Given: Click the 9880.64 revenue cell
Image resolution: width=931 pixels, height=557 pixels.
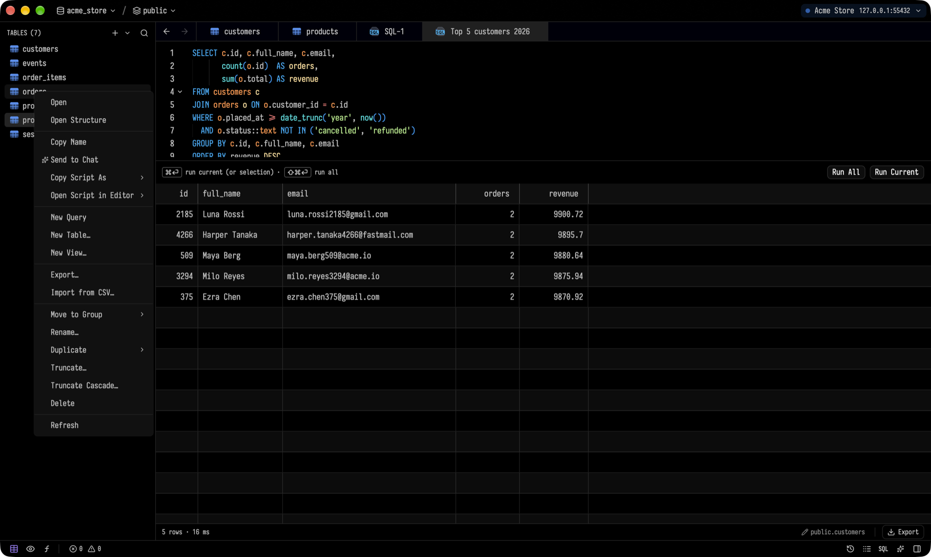Looking at the screenshot, I should (x=554, y=255).
